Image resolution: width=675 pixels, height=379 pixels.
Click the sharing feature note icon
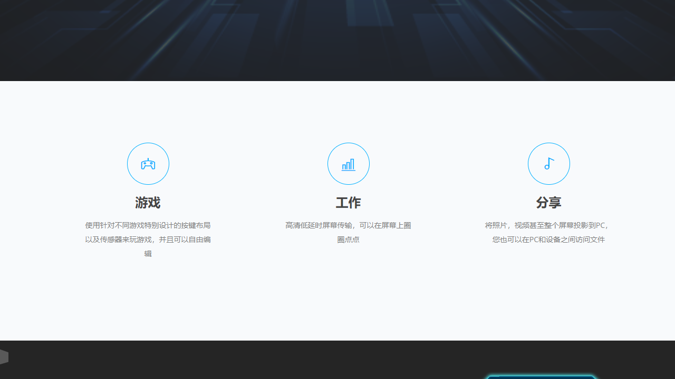[x=548, y=163]
